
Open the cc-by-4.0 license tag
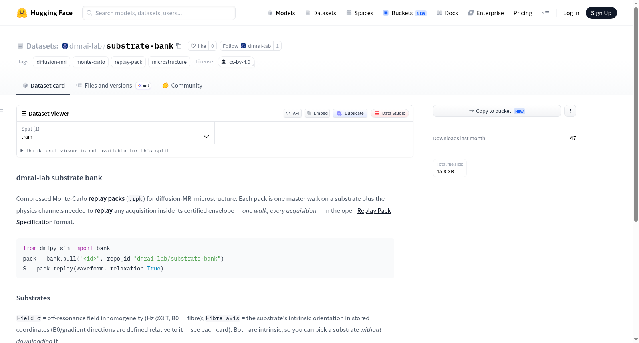coord(236,62)
